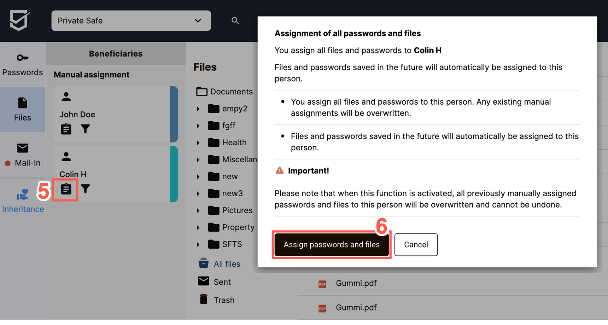The image size is (608, 325).
Task: Select the Inheritance section
Action: (x=22, y=200)
